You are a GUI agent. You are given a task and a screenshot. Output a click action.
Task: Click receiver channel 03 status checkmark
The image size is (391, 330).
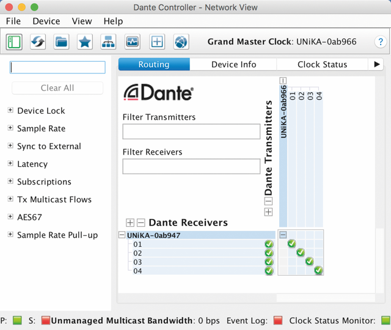(269, 262)
